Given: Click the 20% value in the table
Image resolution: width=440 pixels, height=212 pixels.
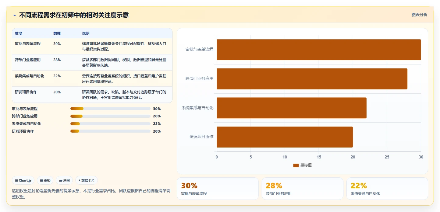Looking at the screenshot, I should click(57, 92).
